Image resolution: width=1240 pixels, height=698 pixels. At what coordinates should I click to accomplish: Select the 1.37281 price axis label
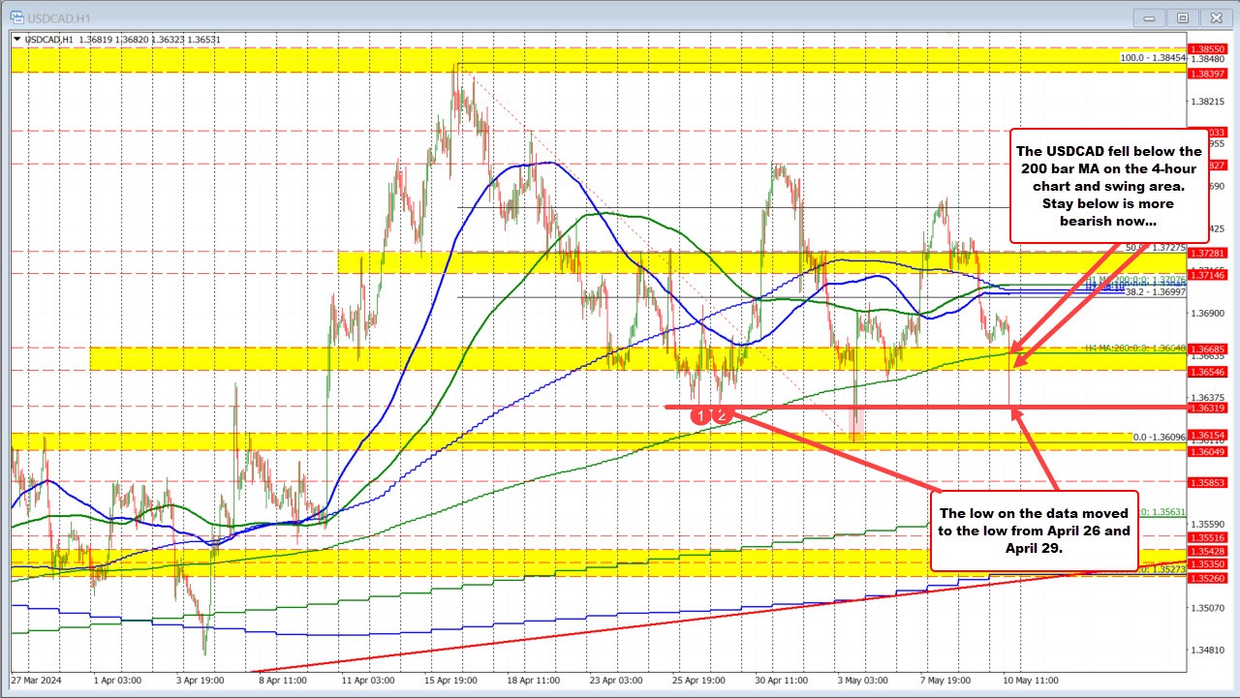[1210, 253]
